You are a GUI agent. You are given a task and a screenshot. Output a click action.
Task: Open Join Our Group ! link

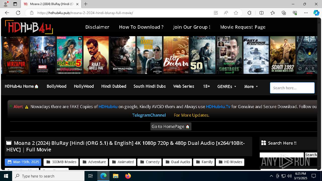point(192,27)
